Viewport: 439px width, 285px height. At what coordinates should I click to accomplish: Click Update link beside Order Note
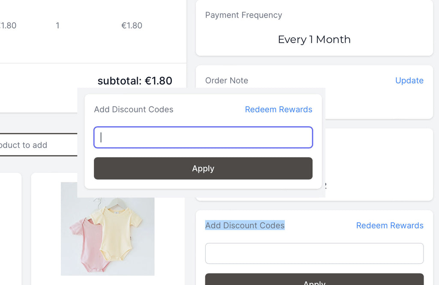pyautogui.click(x=409, y=80)
